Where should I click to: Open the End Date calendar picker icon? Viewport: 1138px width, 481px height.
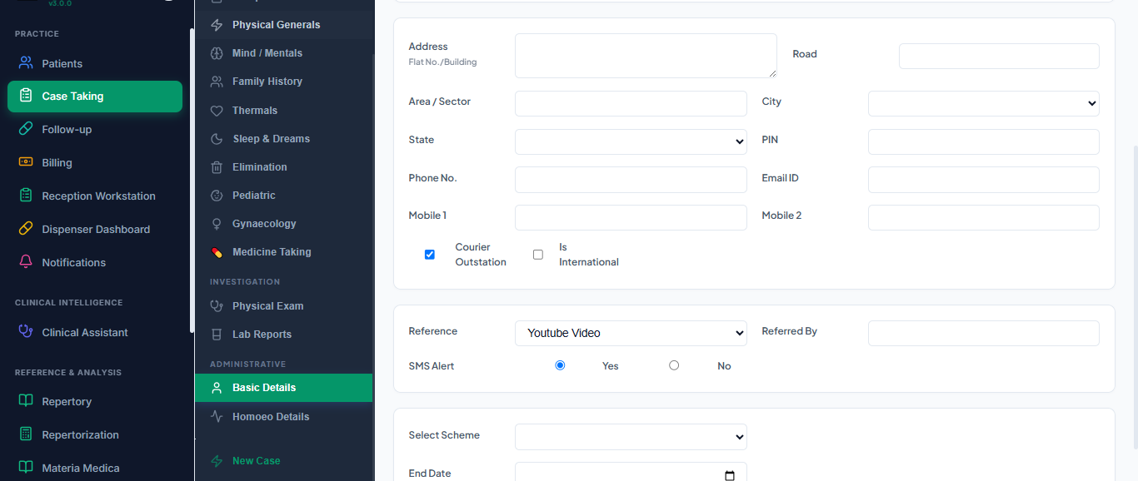(730, 475)
